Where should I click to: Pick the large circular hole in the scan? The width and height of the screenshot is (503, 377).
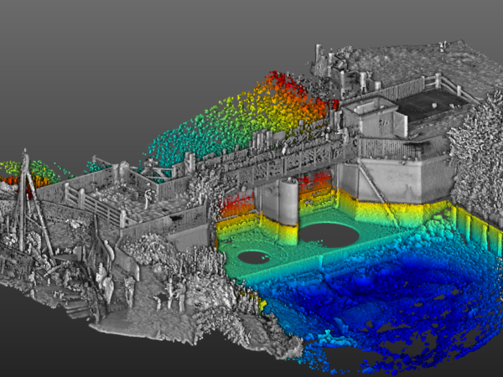click(x=329, y=235)
